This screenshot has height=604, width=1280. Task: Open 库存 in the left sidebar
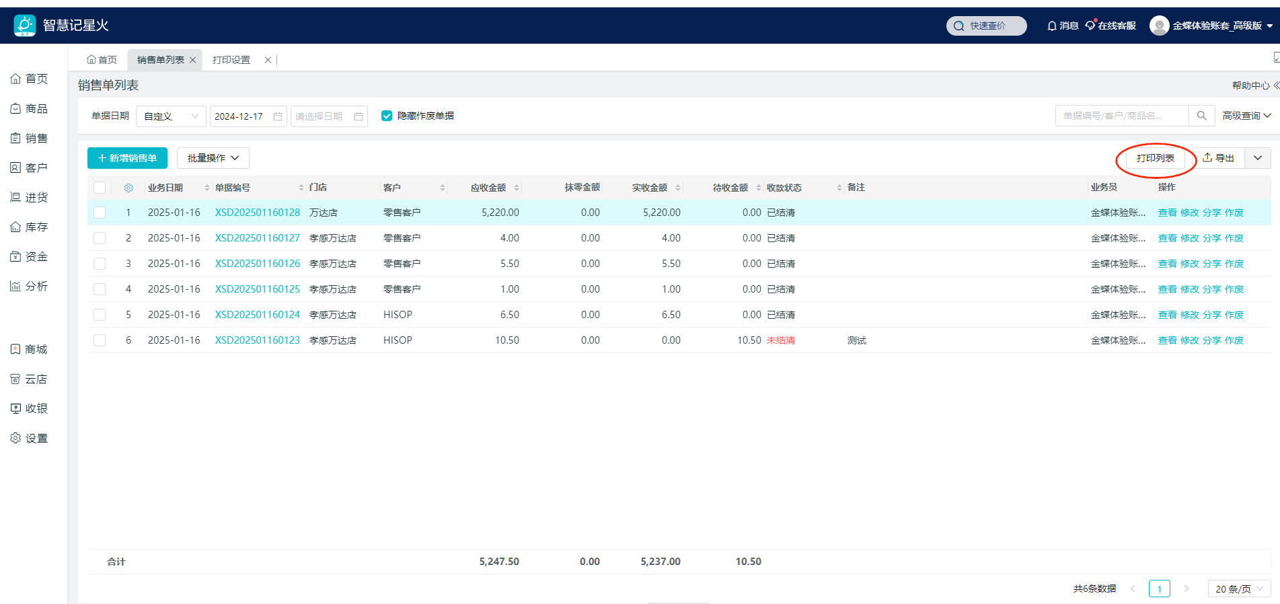(x=29, y=227)
